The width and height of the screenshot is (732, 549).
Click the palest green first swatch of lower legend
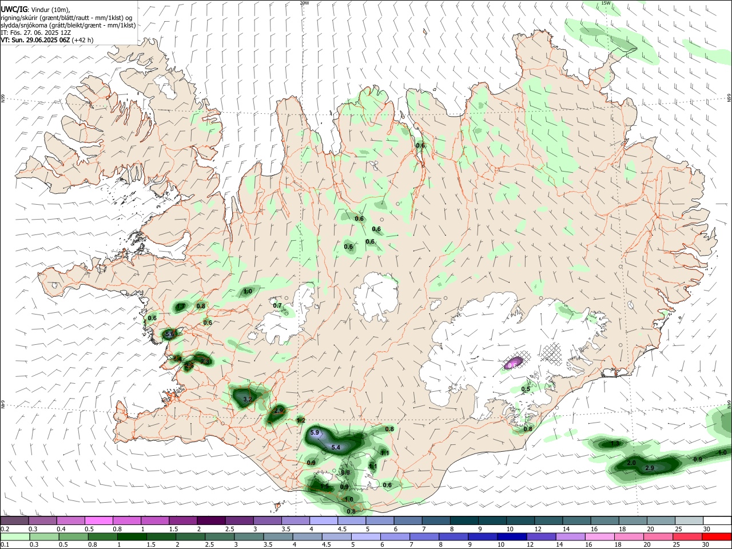15,536
